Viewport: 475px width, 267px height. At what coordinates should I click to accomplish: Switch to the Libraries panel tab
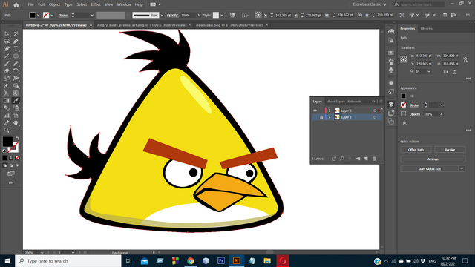[x=426, y=28]
